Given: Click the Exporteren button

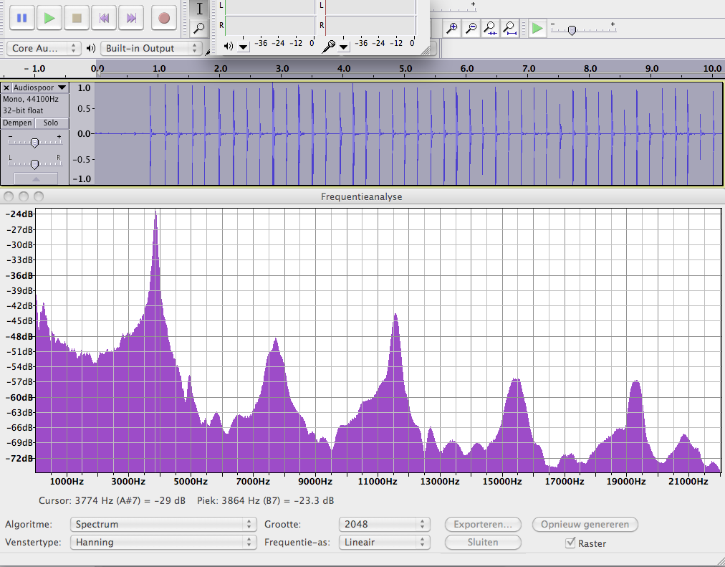Looking at the screenshot, I should (483, 525).
